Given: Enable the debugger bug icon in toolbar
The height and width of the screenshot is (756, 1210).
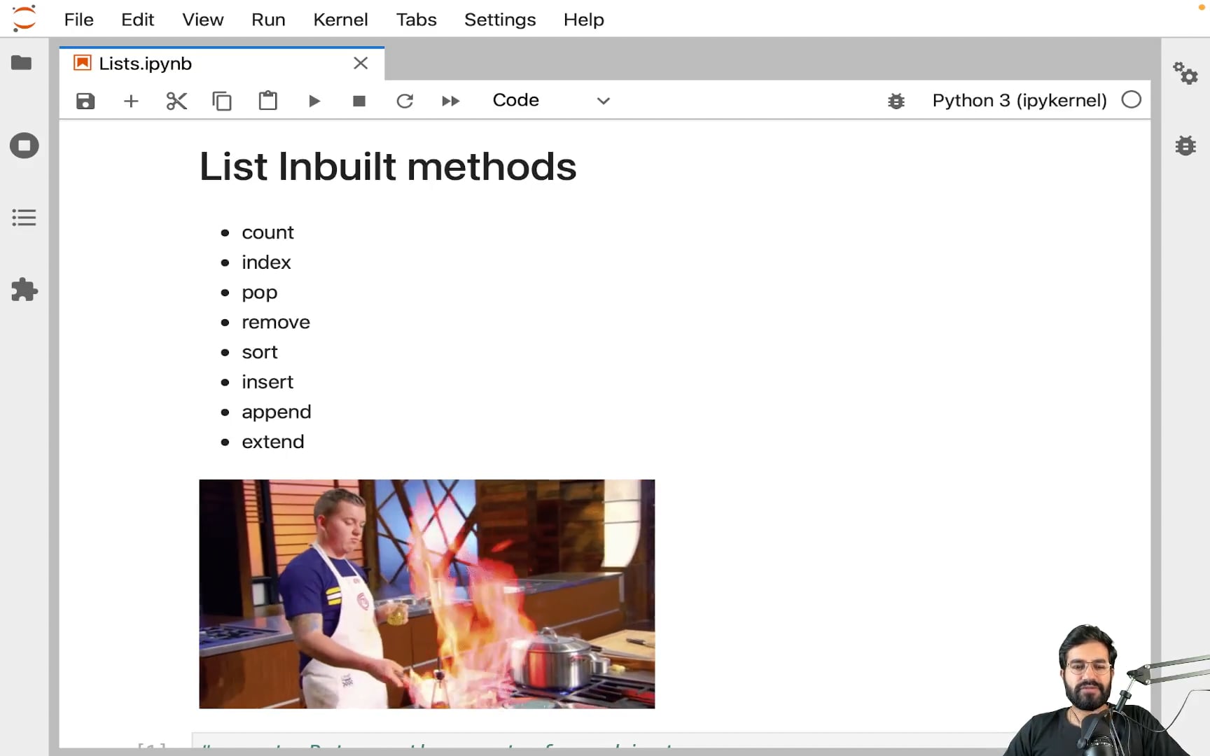Looking at the screenshot, I should pos(896,101).
